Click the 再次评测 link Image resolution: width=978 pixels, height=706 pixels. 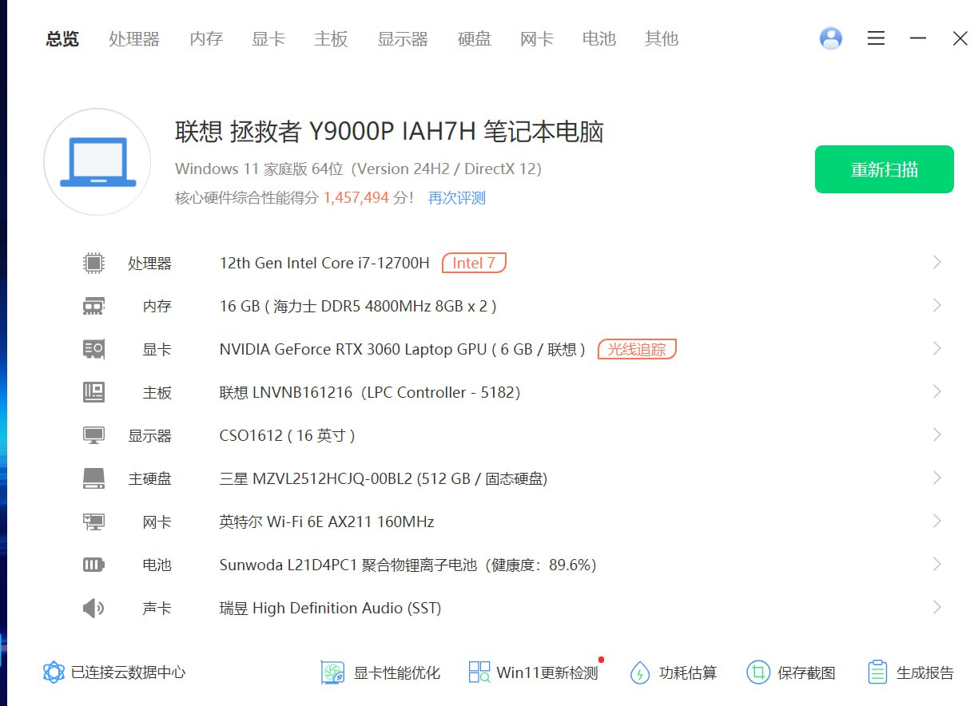pyautogui.click(x=457, y=198)
